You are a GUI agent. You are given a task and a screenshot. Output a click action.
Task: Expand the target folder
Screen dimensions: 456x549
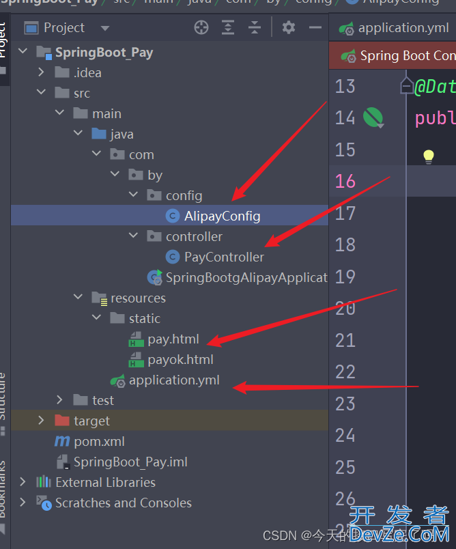(x=41, y=420)
